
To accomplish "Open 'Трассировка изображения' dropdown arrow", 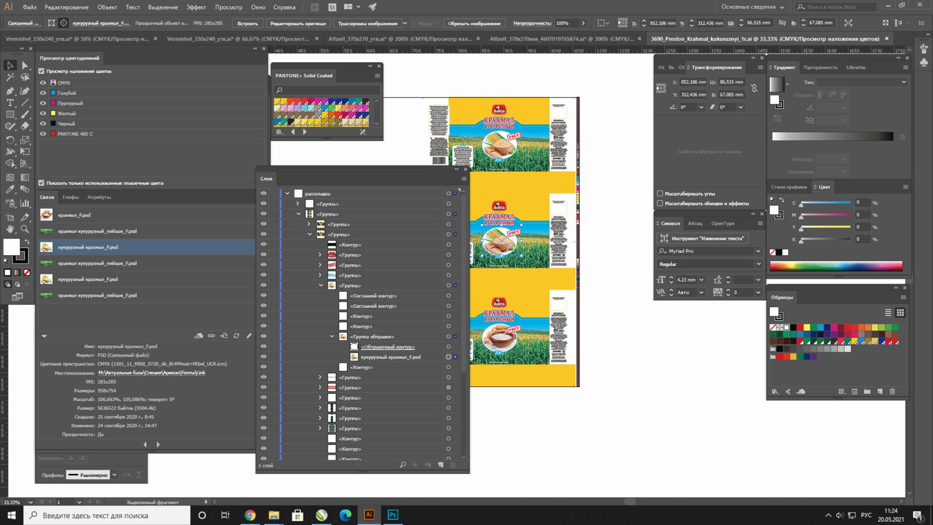I will (x=405, y=23).
